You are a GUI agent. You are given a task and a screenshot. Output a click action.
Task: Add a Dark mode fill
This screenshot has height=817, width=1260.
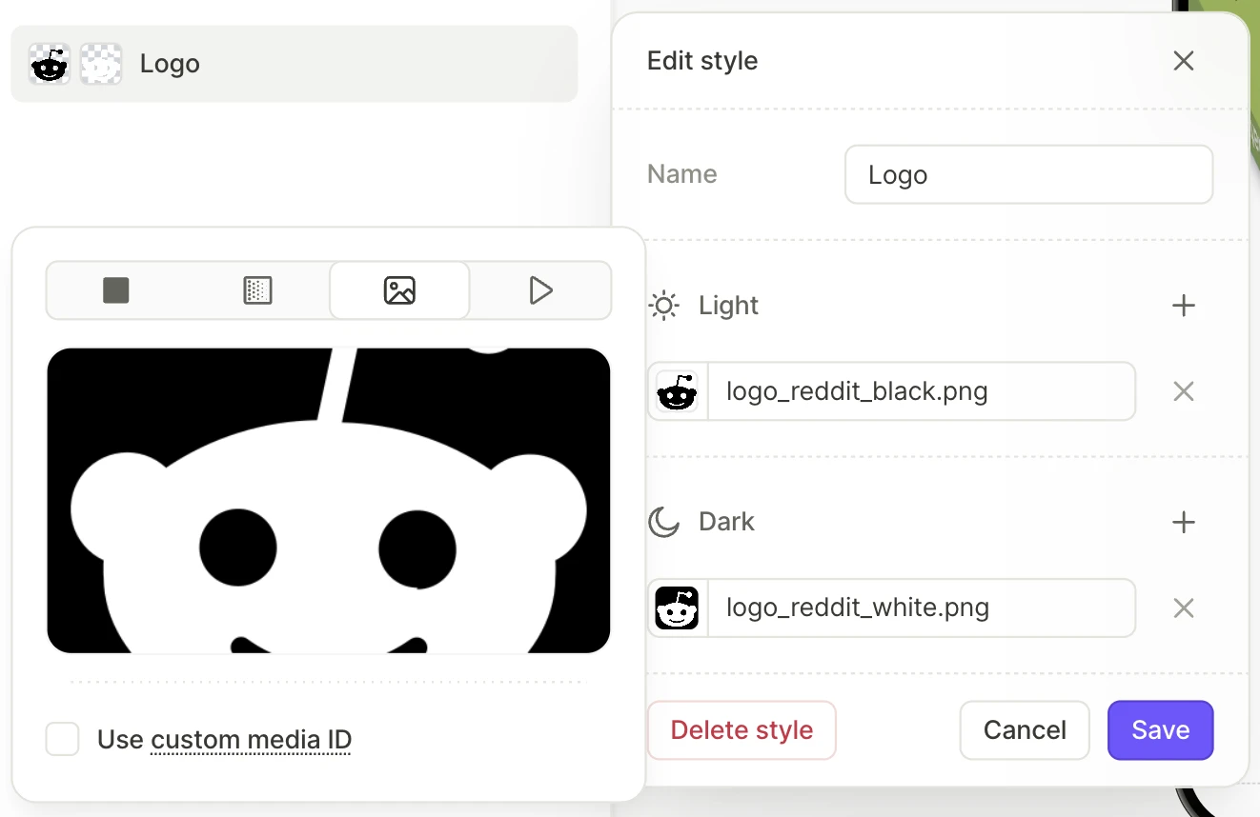1184,522
